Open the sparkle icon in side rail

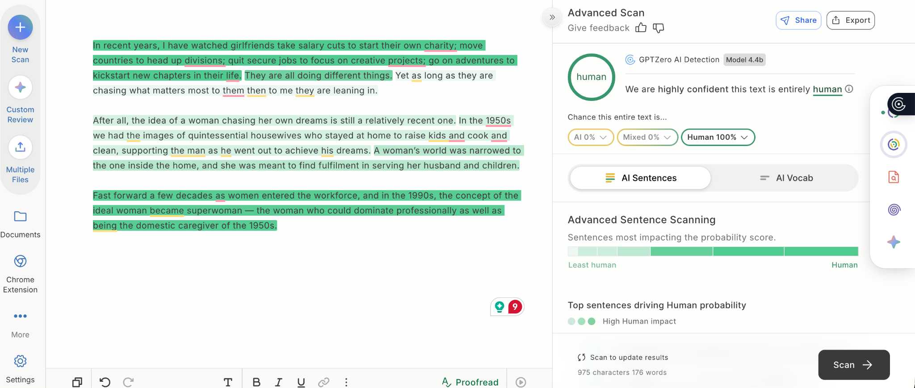pyautogui.click(x=894, y=242)
